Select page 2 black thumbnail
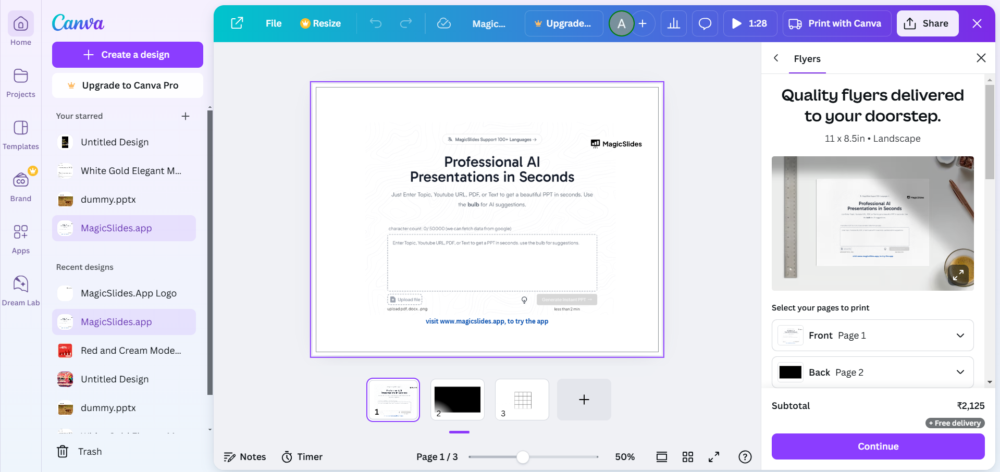Image resolution: width=1000 pixels, height=472 pixels. 457,399
